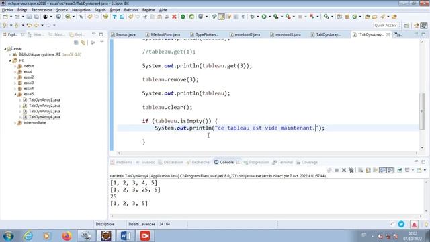Click the green Run button icon
The image size is (430, 242).
tap(264, 17)
